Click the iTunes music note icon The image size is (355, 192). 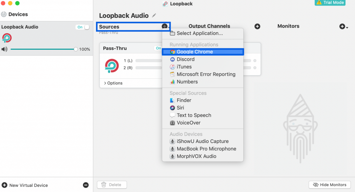[x=172, y=67]
